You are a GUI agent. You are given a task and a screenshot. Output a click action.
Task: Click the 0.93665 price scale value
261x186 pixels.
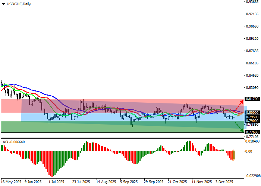point(252,1)
